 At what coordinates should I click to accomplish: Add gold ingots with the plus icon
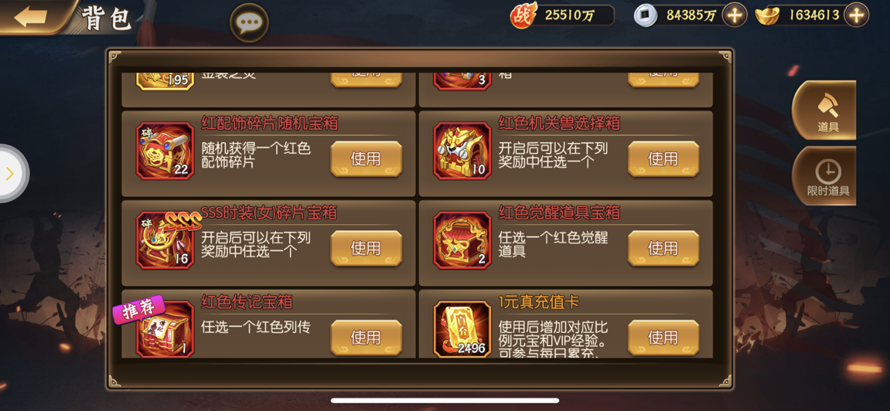(856, 15)
